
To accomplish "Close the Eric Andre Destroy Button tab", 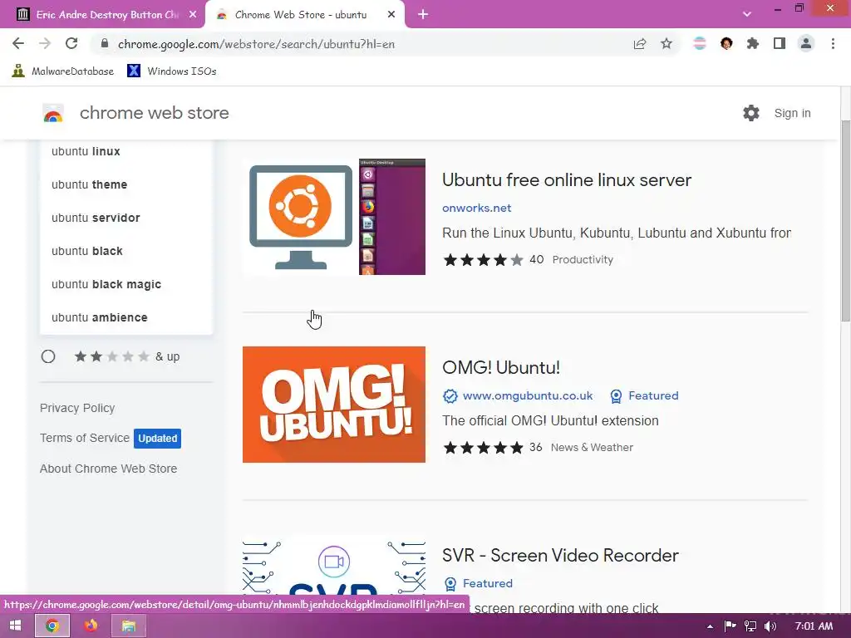I will point(193,15).
